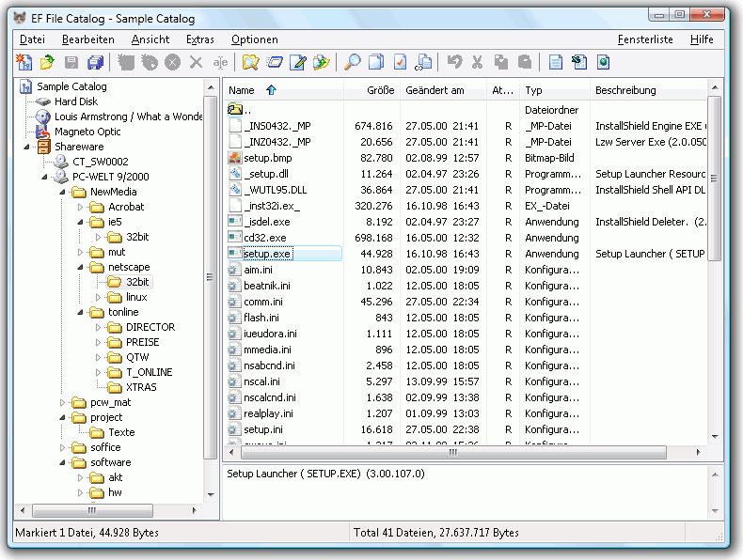Expand the mut folder node
Screen dimensions: 743x560
point(81,252)
